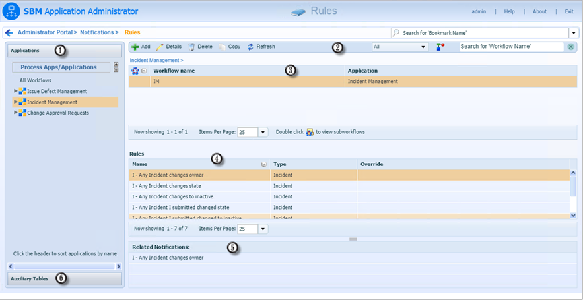The height and width of the screenshot is (300, 583).
Task: Collapse all applications with the minus box
Action: tap(116, 70)
